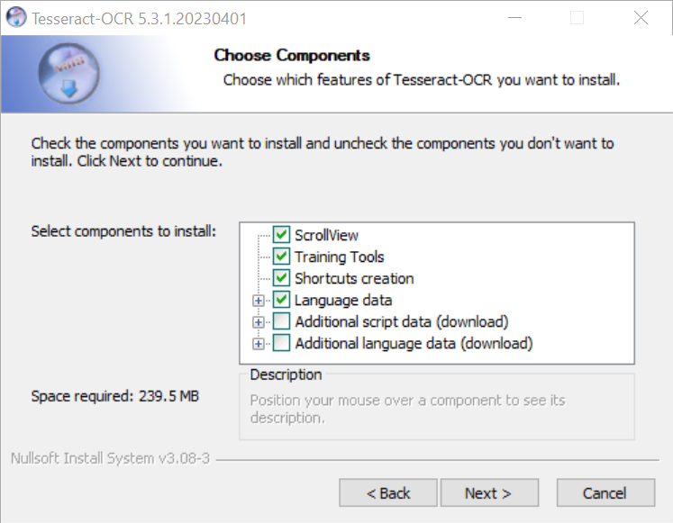Screen dimensions: 673x523
Task: Close the installer window
Action: 641,18
